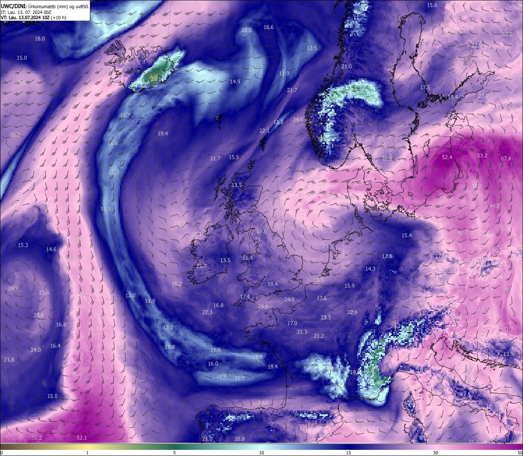
Task: Click the 13.9 value near the right edge
Action: click(508, 354)
